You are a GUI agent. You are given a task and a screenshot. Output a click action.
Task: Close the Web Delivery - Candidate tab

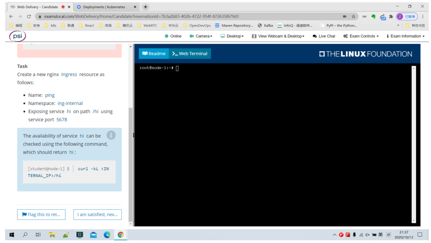[x=69, y=7]
